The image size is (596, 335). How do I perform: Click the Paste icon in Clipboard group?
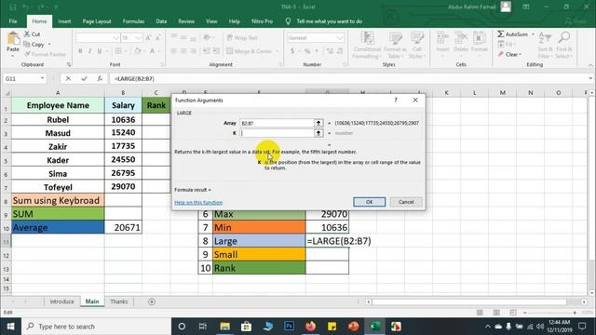tap(13, 38)
